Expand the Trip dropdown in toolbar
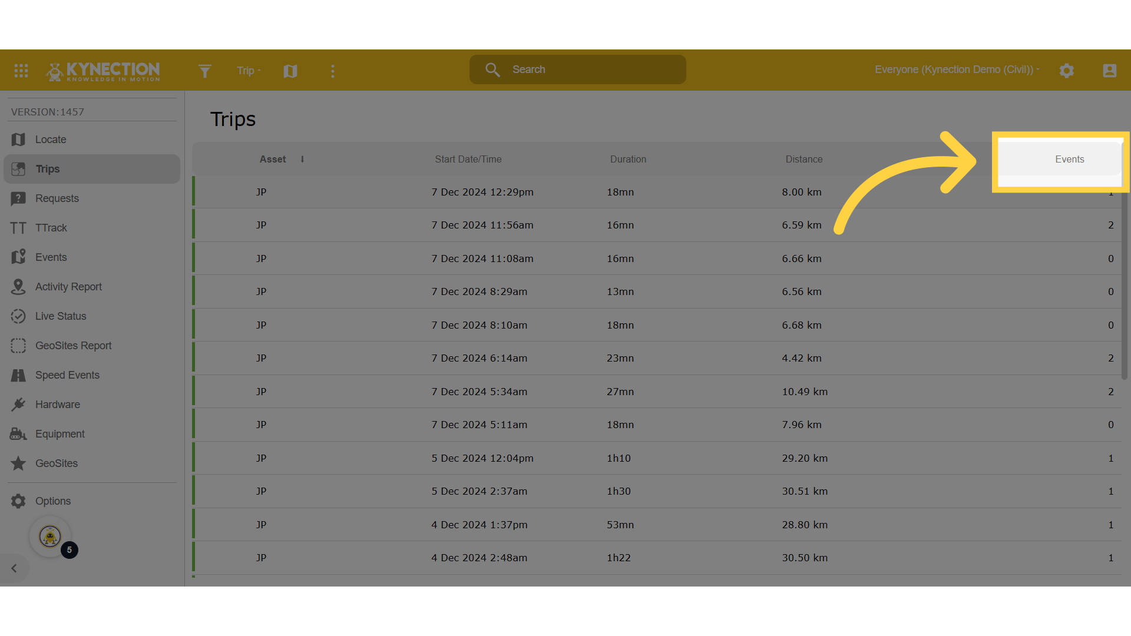The height and width of the screenshot is (636, 1131). [249, 71]
